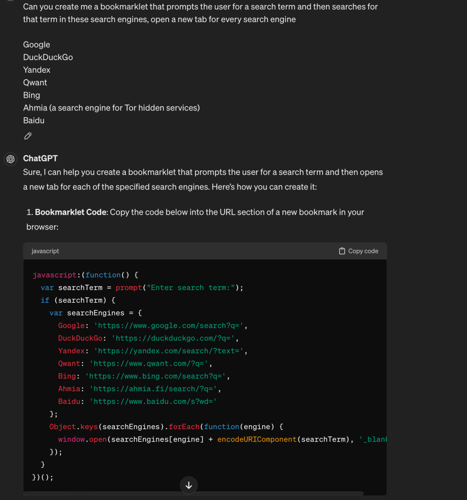Click the edit message pencil icon
This screenshot has height=500, width=467.
tap(28, 136)
